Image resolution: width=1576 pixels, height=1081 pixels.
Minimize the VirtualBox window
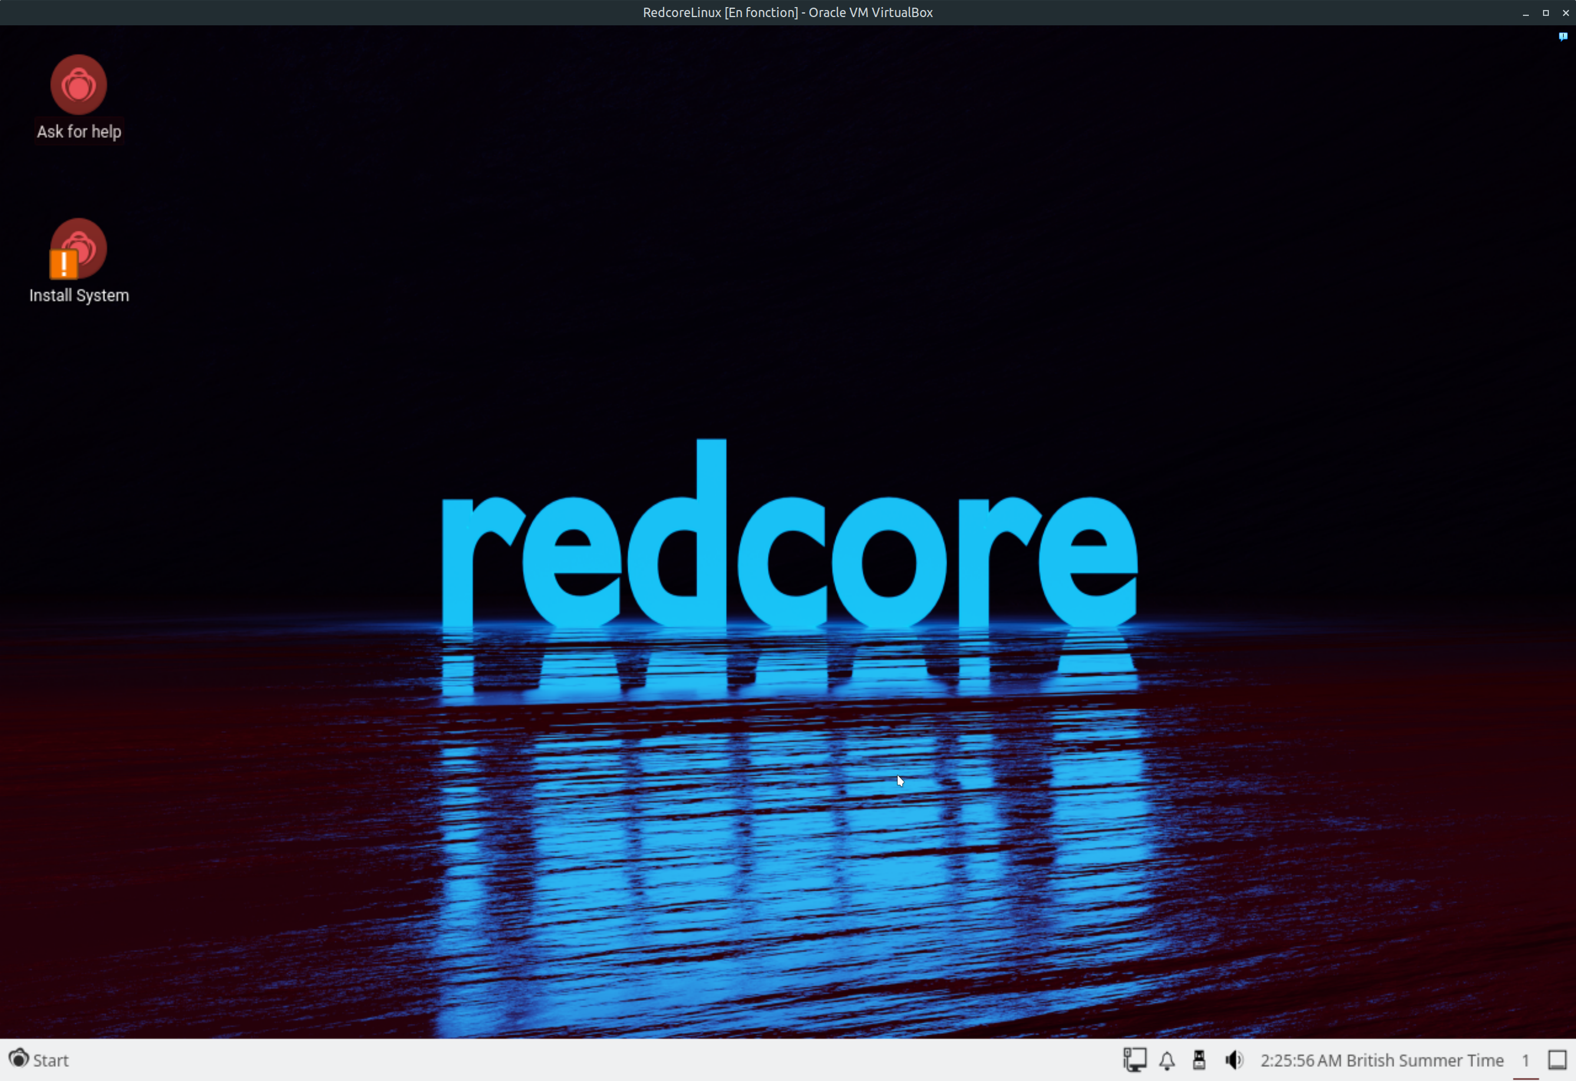click(1526, 13)
